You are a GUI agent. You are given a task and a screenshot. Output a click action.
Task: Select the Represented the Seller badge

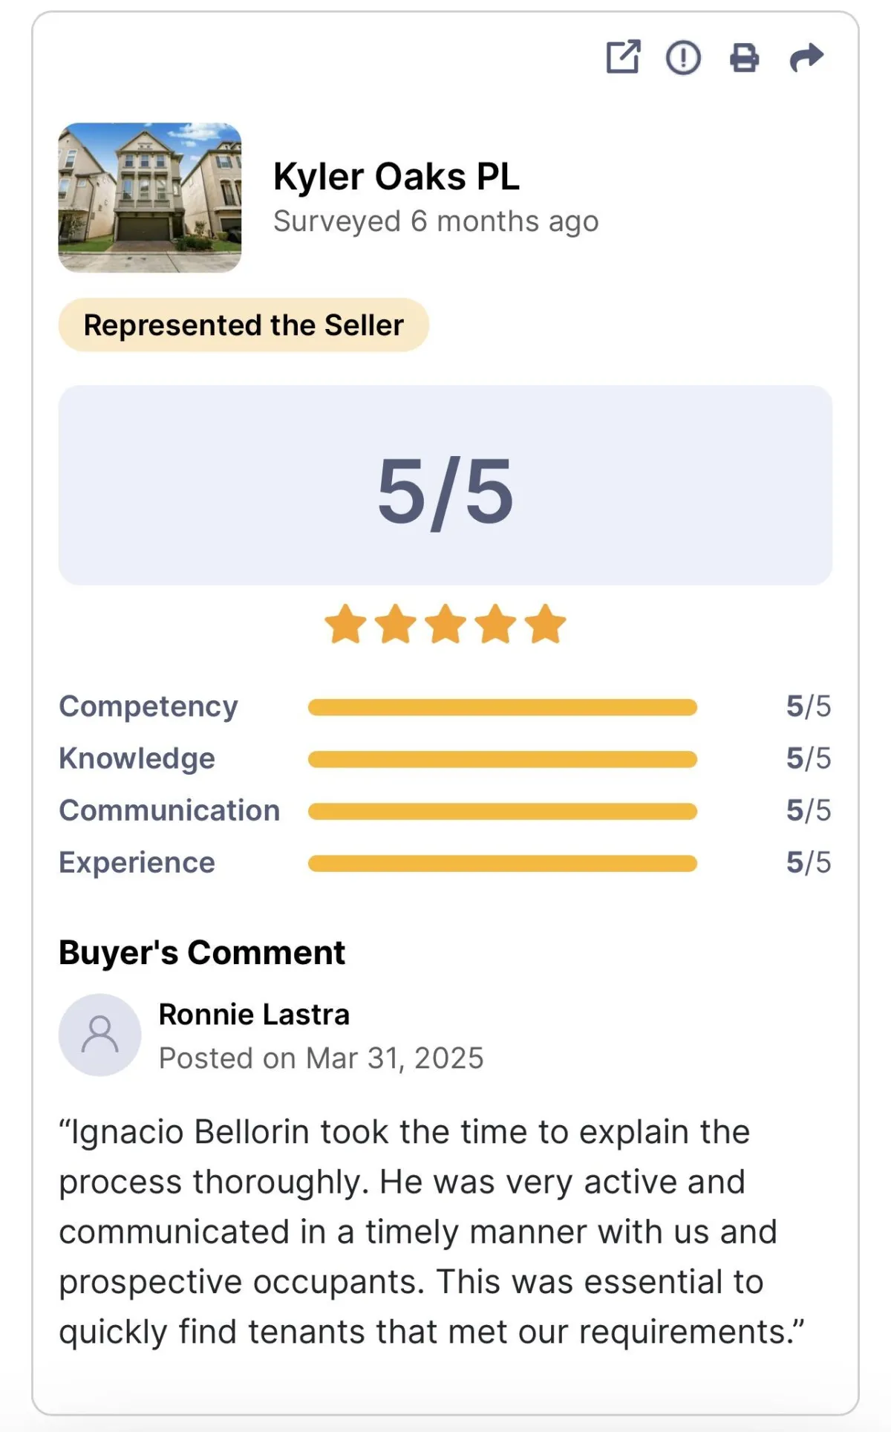coord(244,325)
